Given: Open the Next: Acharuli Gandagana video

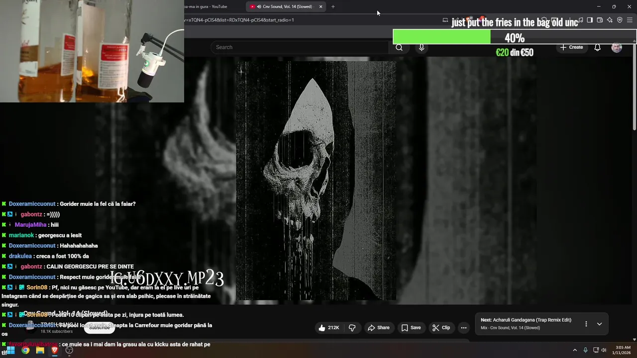Looking at the screenshot, I should [526, 320].
